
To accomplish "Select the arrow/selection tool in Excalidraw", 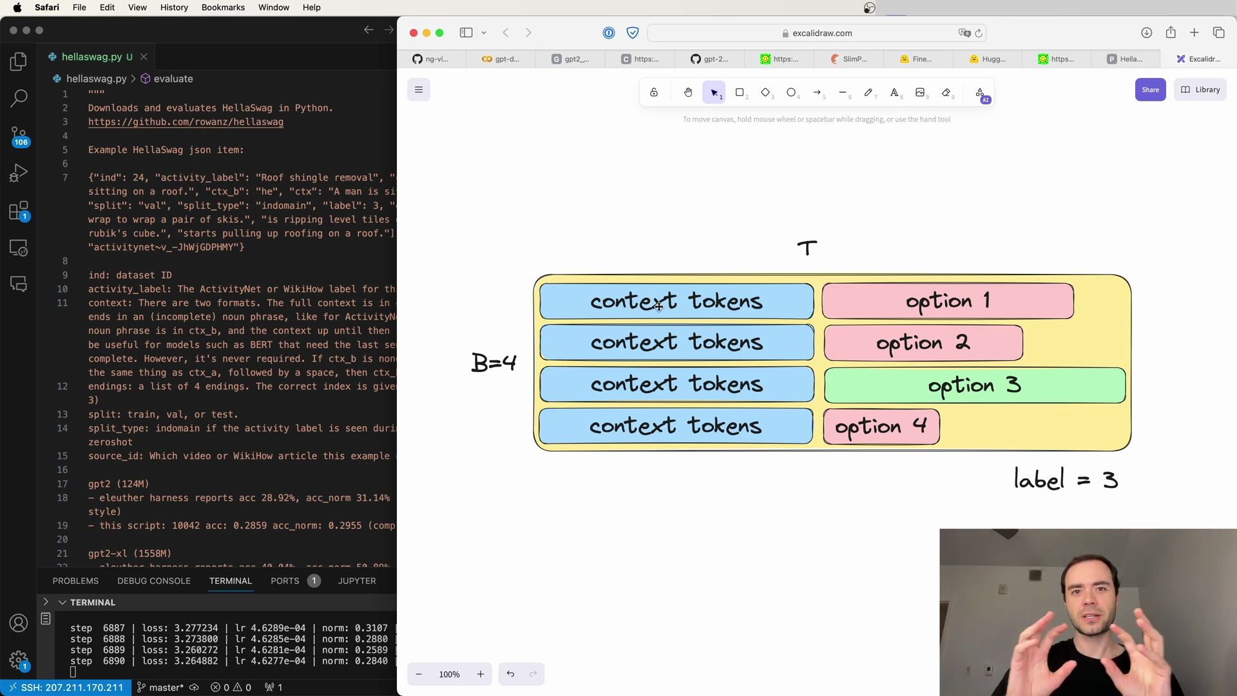I will pyautogui.click(x=714, y=93).
